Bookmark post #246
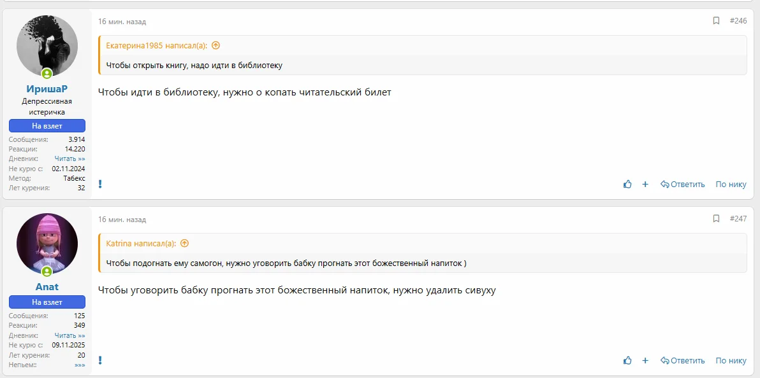760x378 pixels. 716,21
